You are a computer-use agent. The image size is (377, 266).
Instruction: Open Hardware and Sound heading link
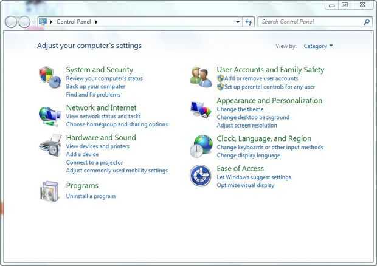(x=101, y=138)
